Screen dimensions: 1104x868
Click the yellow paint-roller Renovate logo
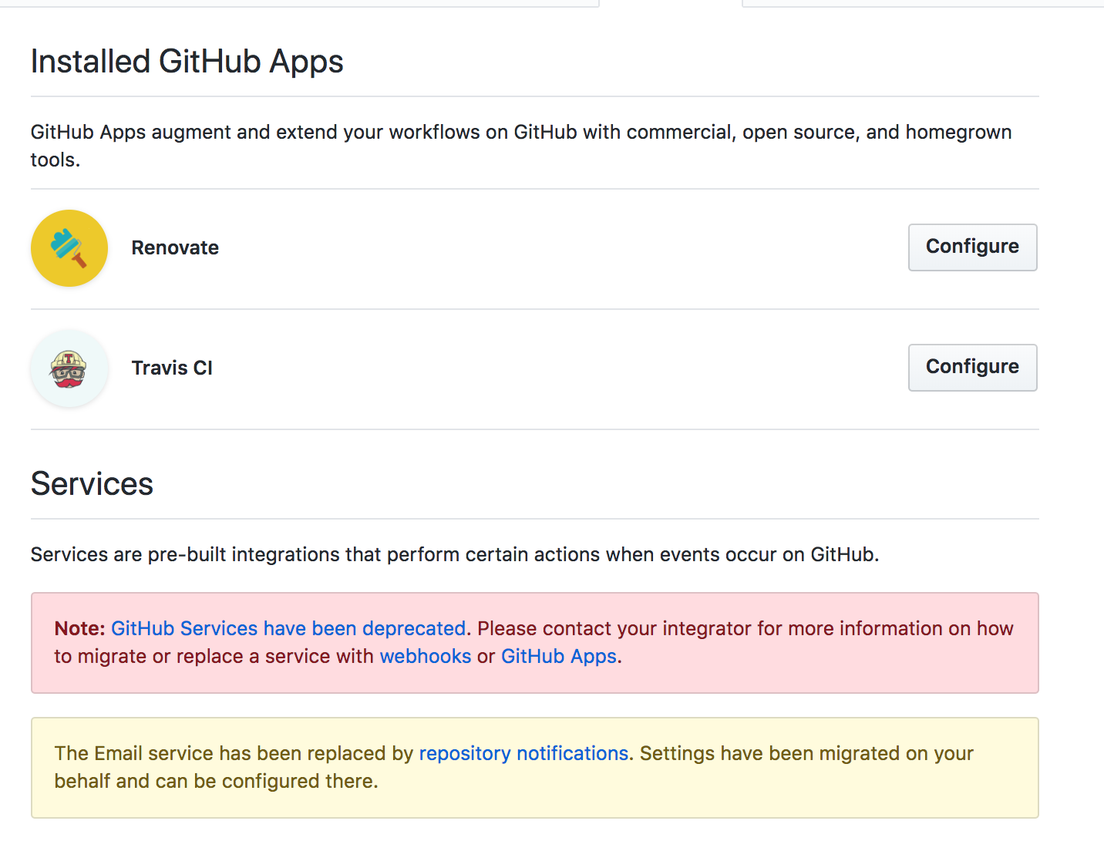(x=69, y=247)
